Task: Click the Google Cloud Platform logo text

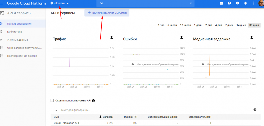Action: [x=26, y=3]
